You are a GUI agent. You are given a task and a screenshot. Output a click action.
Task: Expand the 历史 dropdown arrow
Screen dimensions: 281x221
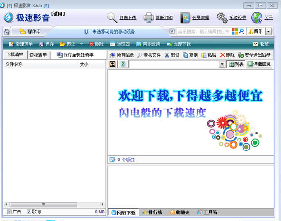(81, 44)
